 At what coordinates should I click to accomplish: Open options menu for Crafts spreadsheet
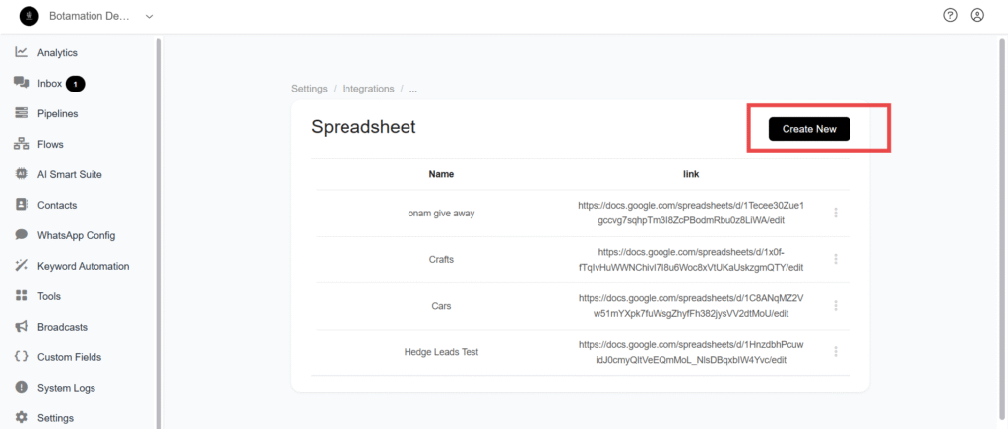(x=836, y=259)
